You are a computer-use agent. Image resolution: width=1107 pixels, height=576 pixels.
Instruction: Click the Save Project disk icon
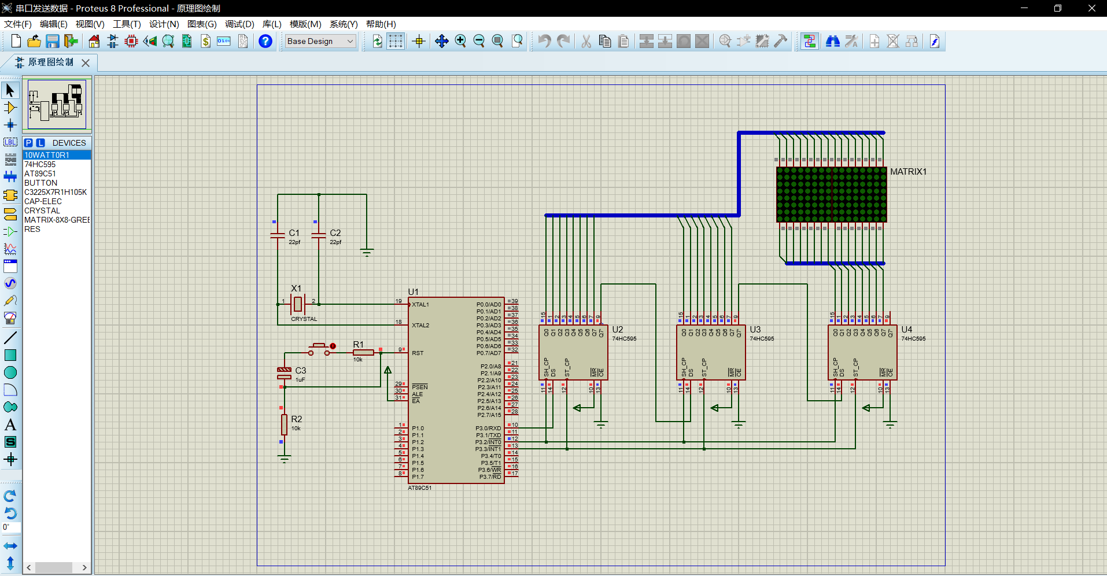53,41
